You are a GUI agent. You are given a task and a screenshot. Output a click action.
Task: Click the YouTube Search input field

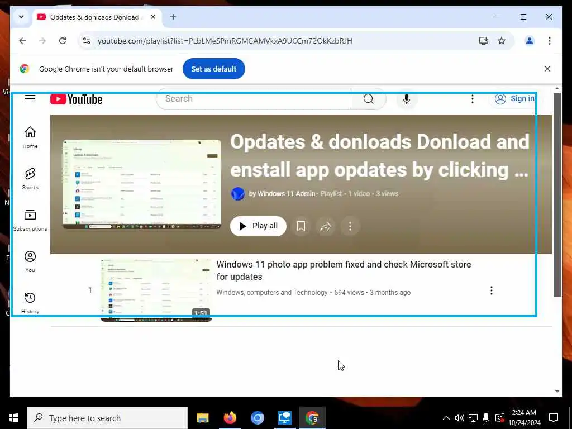pos(254,99)
